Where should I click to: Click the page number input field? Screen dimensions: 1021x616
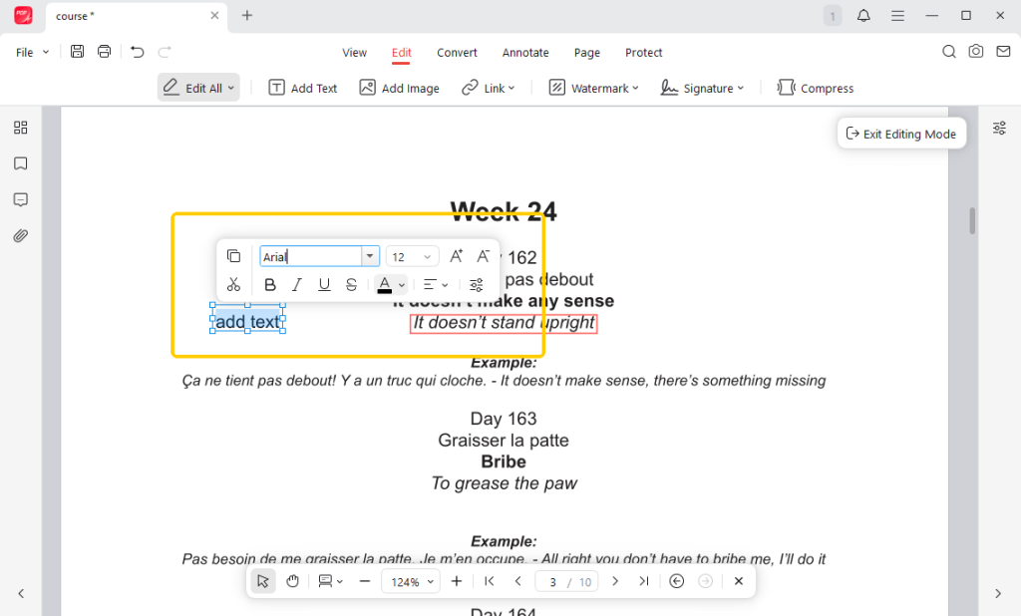tap(552, 581)
